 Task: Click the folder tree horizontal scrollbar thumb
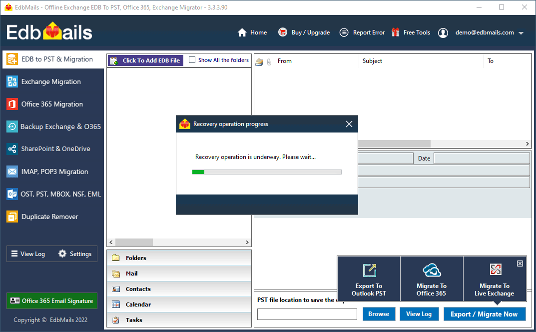[134, 242]
